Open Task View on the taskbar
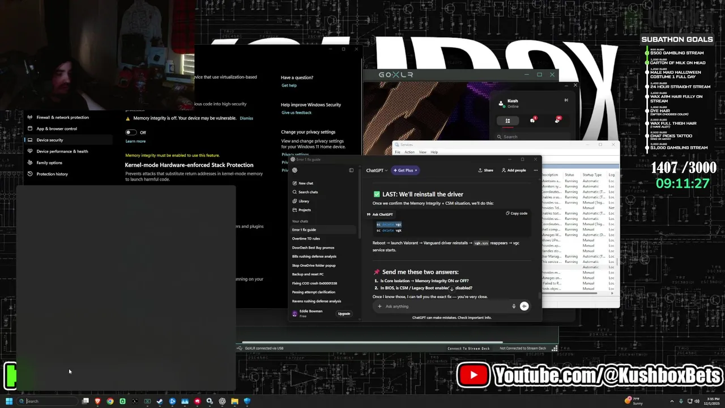The height and width of the screenshot is (408, 725). point(86,401)
